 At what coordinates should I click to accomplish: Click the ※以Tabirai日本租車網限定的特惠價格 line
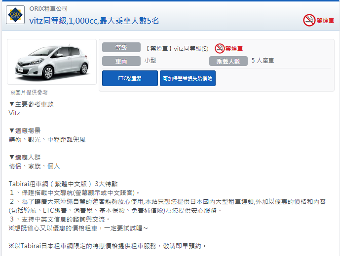point(108,246)
